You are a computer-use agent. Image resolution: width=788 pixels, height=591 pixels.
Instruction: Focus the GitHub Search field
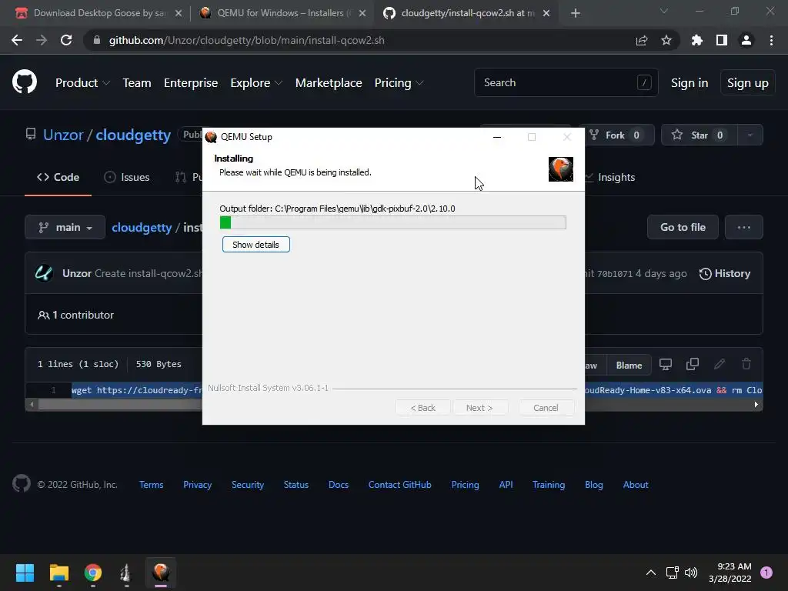pyautogui.click(x=566, y=82)
